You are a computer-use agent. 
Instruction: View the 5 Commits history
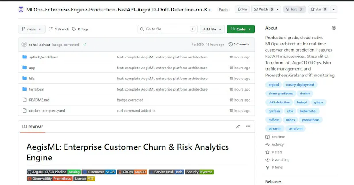(239, 45)
